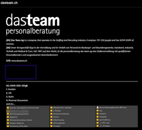This screenshot has height=130, width=142.
Task: Click the '4. Personal documents' entry
Action: [17, 100]
